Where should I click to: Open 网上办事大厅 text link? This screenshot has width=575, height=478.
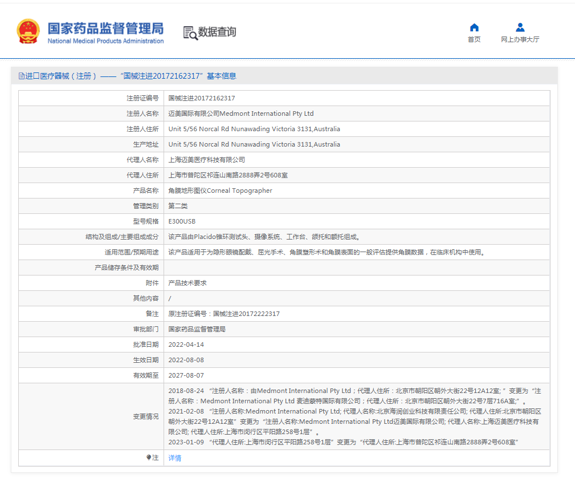pos(520,39)
